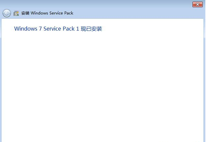The width and height of the screenshot is (206, 142).
Task: Click "现已" in the blue heading
Action: [x=86, y=29]
